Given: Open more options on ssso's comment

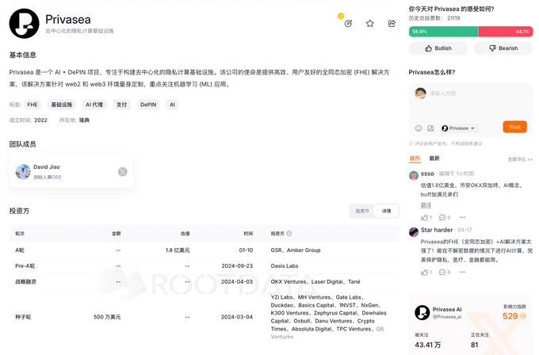Looking at the screenshot, I should [x=462, y=217].
